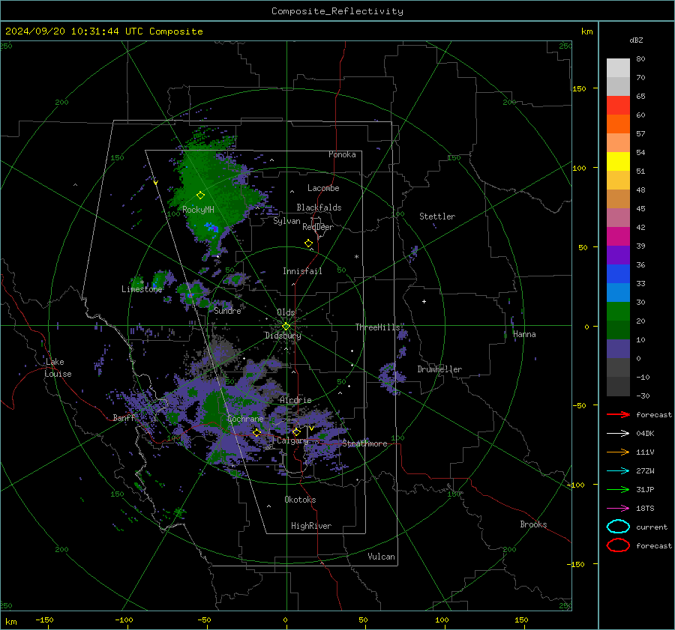Screen dimensions: 675x630
Task: Select the red swatch between 65 and 60 dBZ
Action: (x=618, y=106)
